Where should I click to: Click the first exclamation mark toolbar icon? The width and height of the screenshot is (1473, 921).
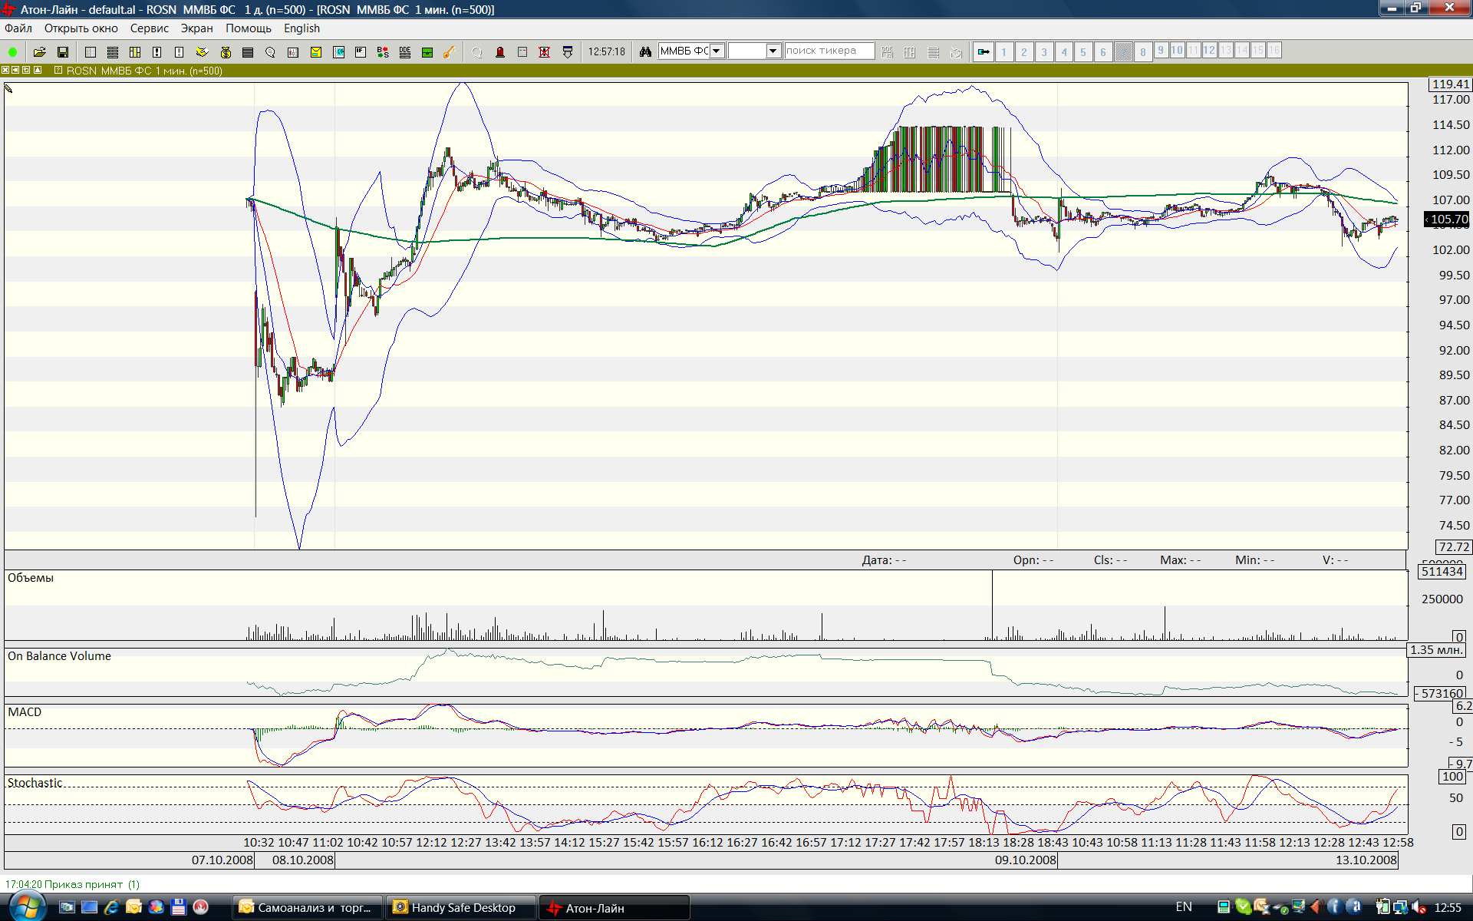(157, 52)
